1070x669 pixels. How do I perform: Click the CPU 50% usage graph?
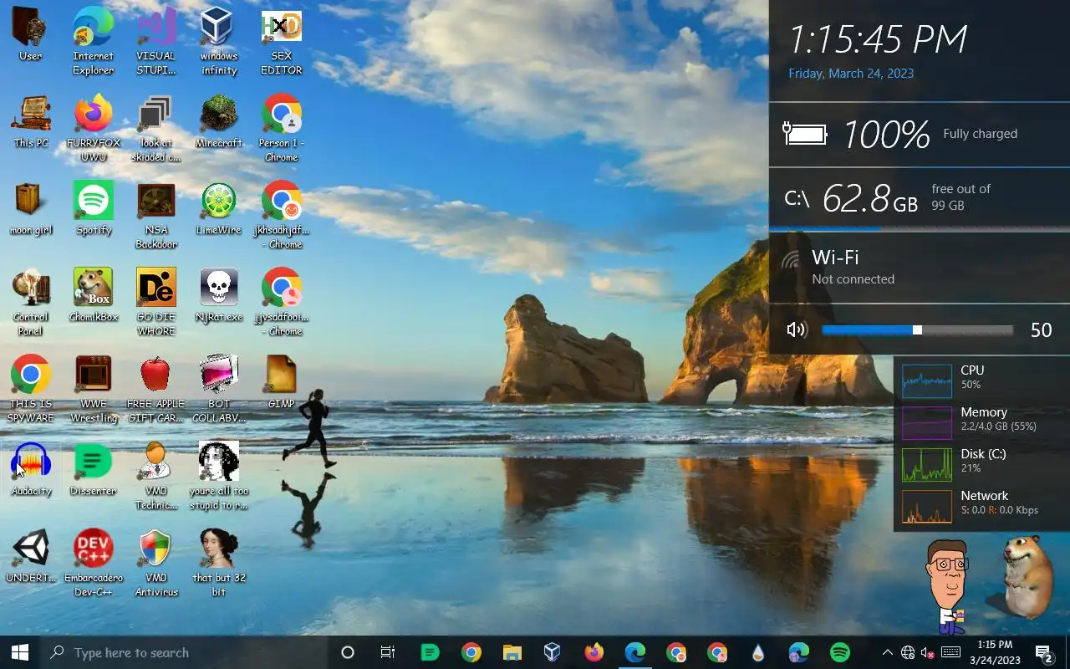pos(927,380)
